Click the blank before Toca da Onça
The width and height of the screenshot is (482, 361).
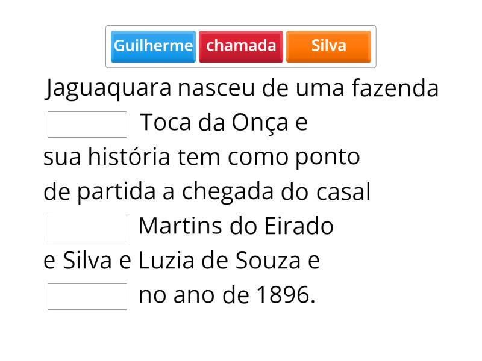(x=87, y=125)
